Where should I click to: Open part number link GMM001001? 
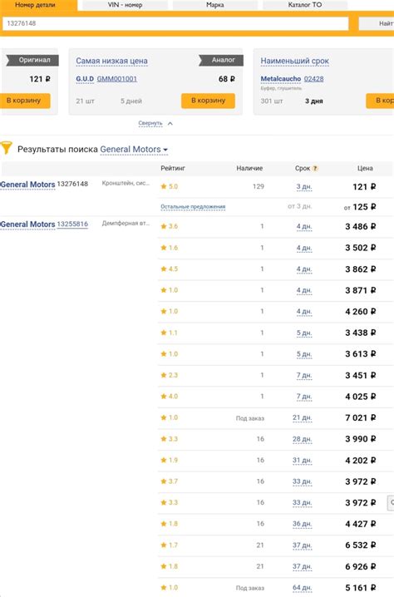click(117, 79)
